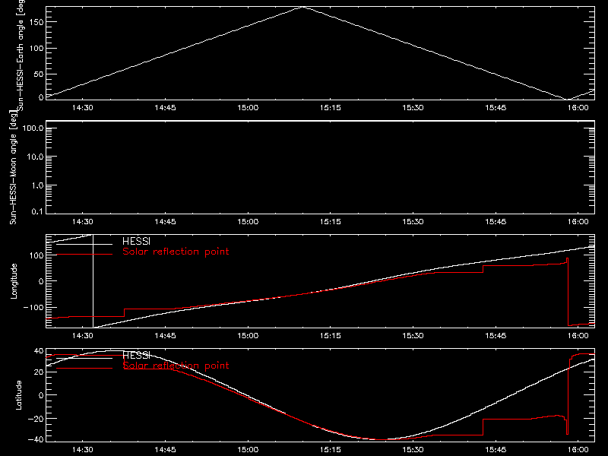The image size is (608, 456).
Task: Click the -20 tick on Latitude axis
Action: (36, 419)
